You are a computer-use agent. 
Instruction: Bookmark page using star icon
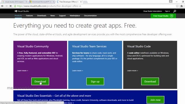click(177, 6)
